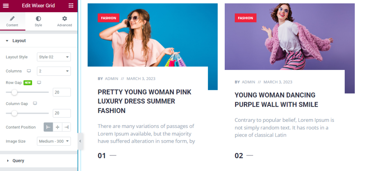Click the Advanced gear icon
This screenshot has height=171, width=367.
pos(65,19)
